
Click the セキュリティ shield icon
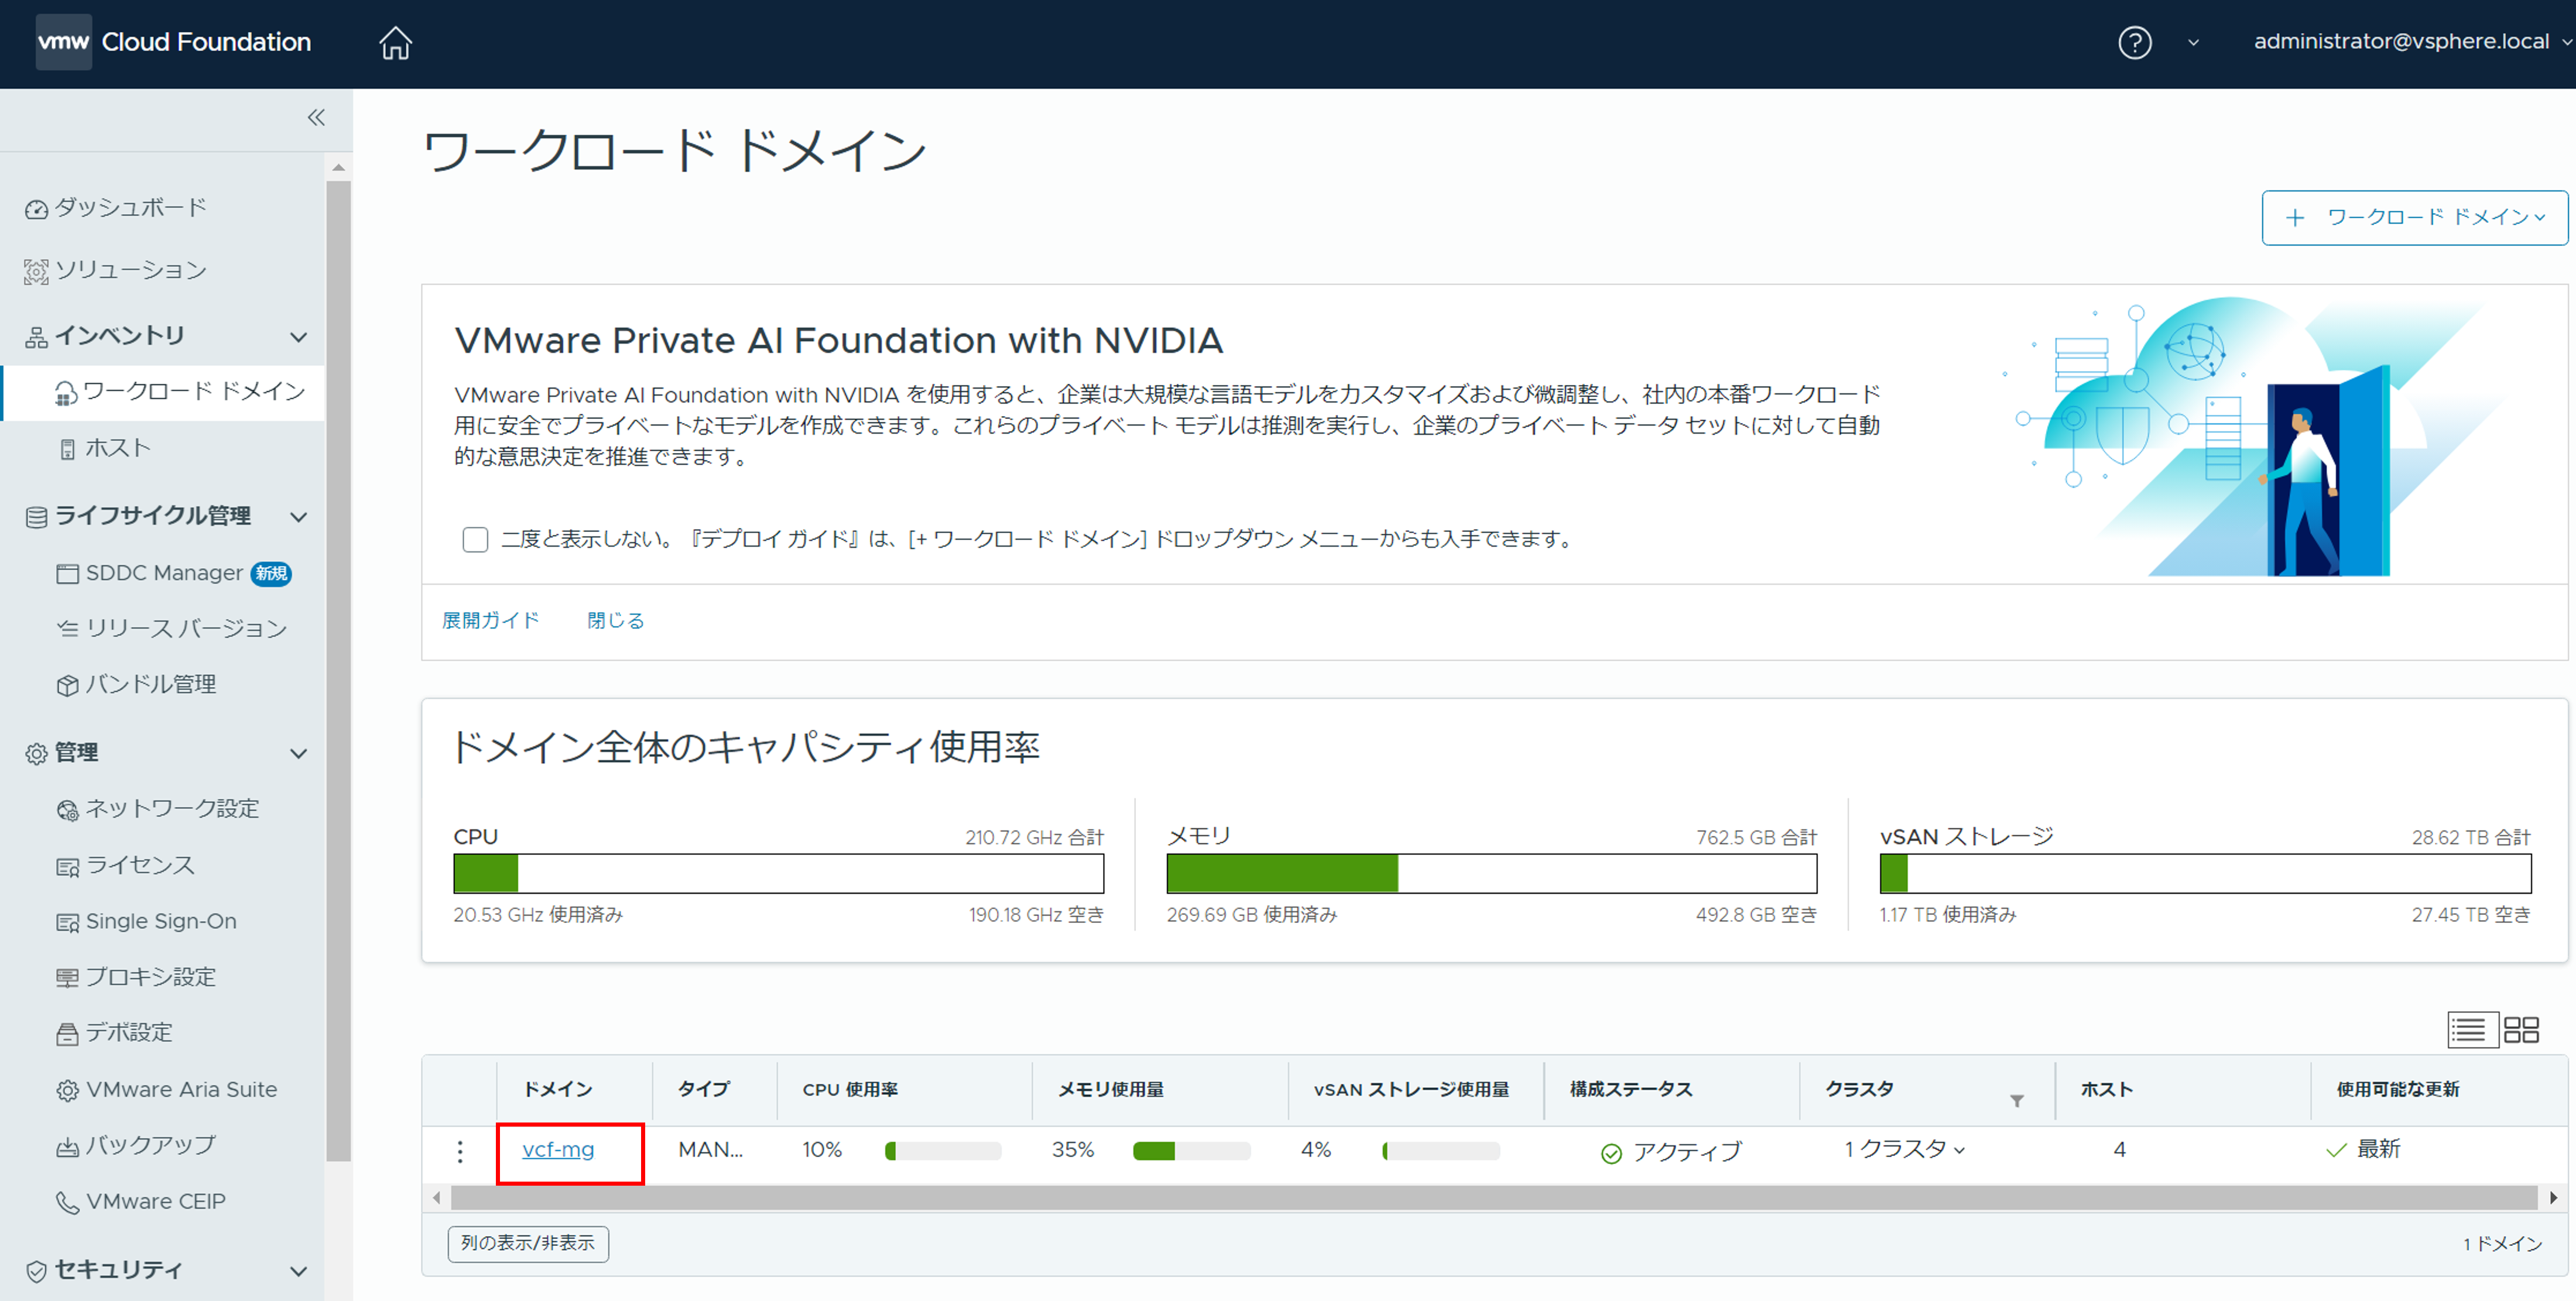pos(36,1271)
